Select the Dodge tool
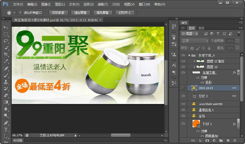The image size is (245, 144). point(6,115)
